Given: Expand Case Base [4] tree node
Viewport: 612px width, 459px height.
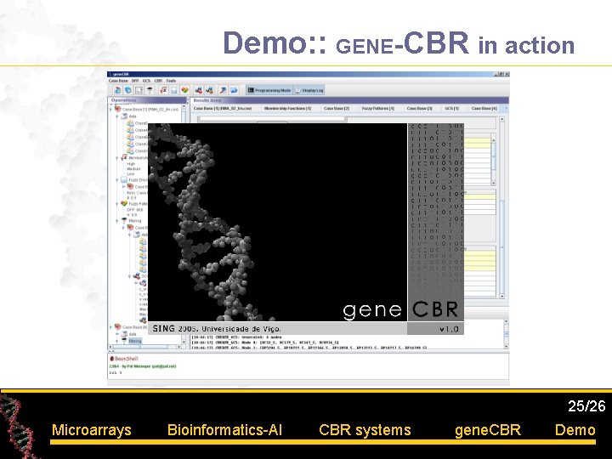Looking at the screenshot, I should pos(111,327).
